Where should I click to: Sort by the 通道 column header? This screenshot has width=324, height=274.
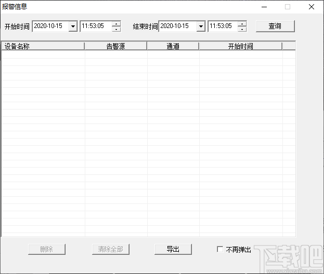(x=173, y=46)
